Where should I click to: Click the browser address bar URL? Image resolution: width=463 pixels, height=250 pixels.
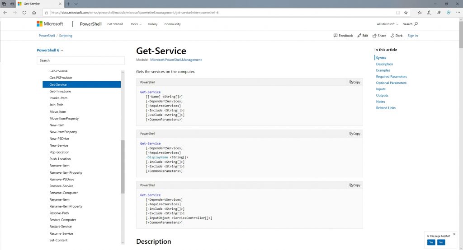(x=135, y=13)
